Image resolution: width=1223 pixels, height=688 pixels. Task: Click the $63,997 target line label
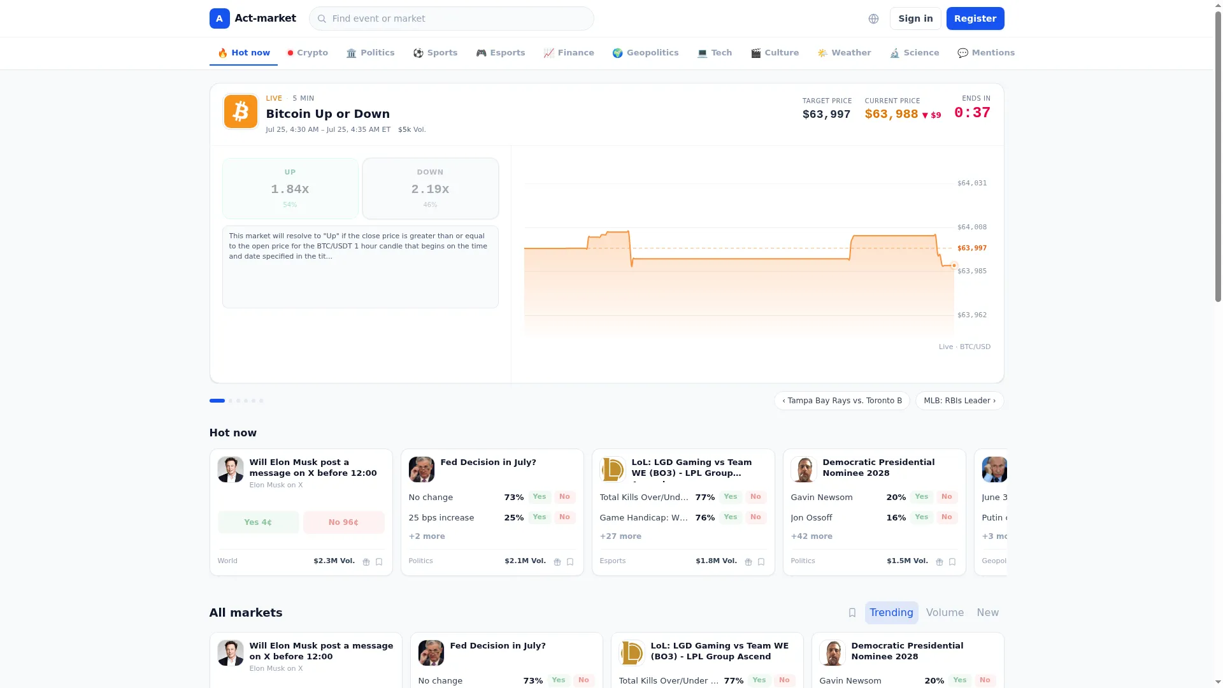click(x=972, y=248)
